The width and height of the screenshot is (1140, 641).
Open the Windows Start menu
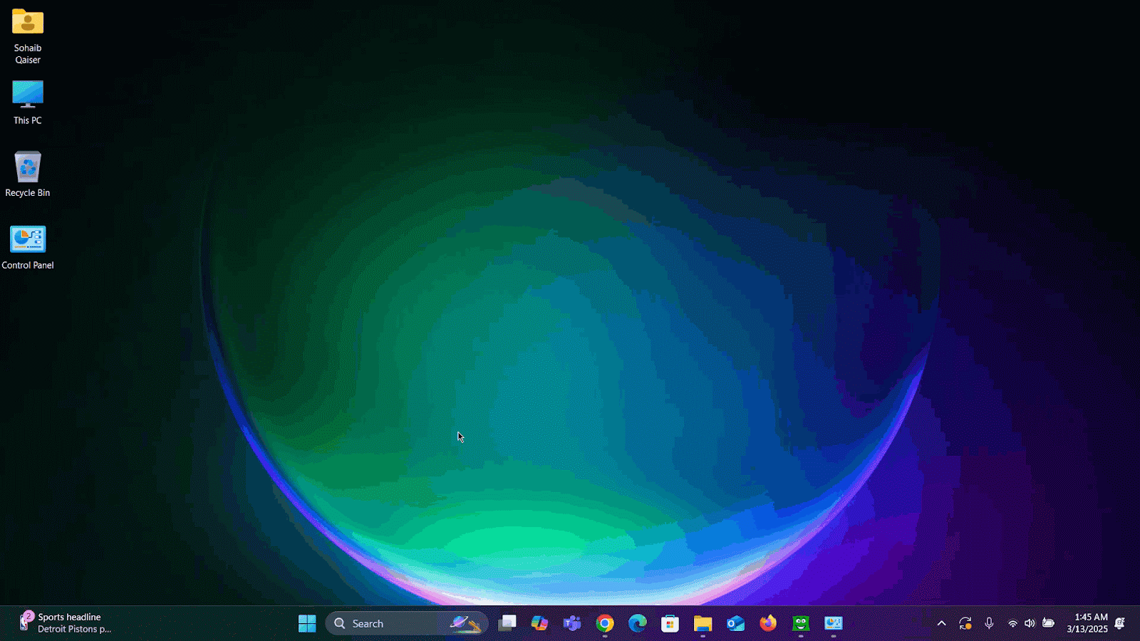click(x=307, y=623)
